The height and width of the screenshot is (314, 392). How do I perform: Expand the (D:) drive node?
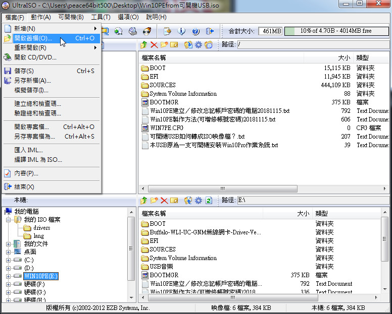pos(8,268)
